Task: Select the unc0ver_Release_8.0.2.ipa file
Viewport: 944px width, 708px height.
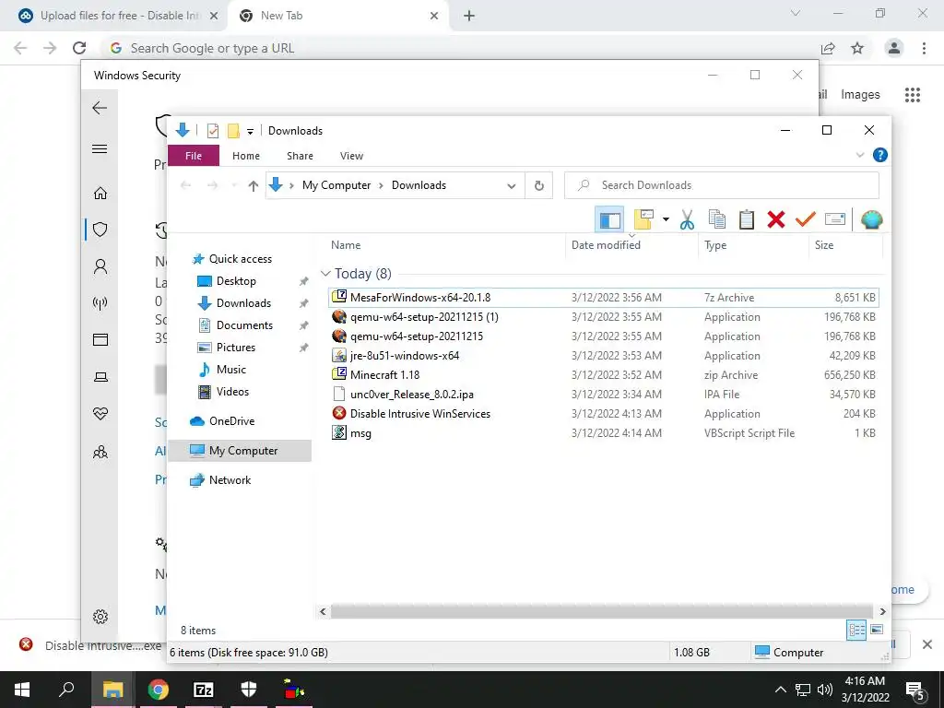Action: click(x=604, y=395)
